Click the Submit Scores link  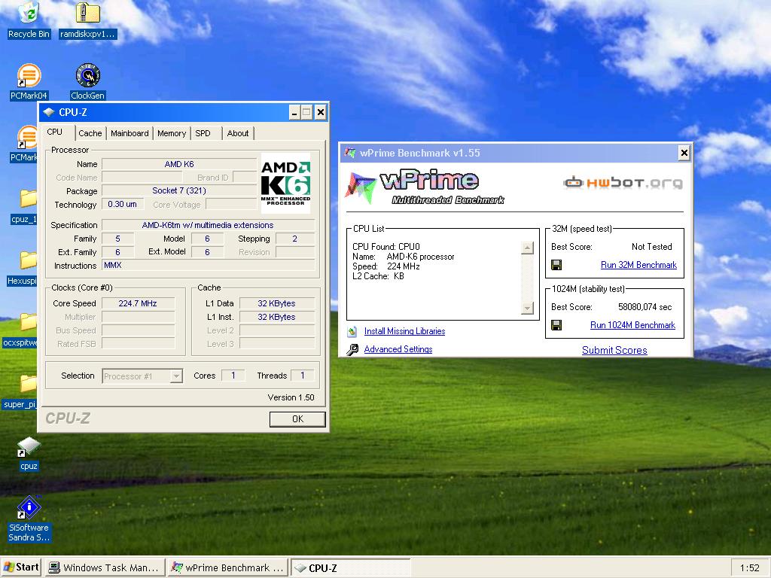(614, 350)
